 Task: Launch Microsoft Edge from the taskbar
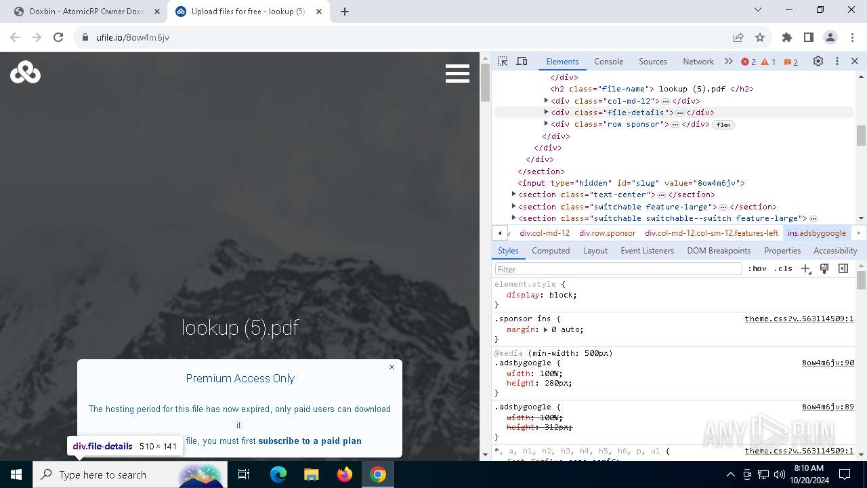tap(278, 474)
